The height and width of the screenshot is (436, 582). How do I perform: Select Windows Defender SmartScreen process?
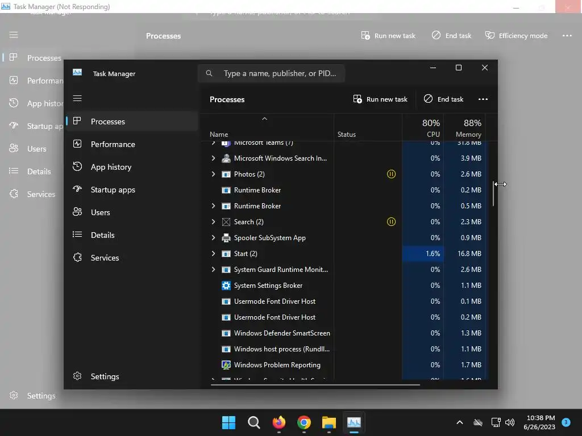click(x=343, y=333)
